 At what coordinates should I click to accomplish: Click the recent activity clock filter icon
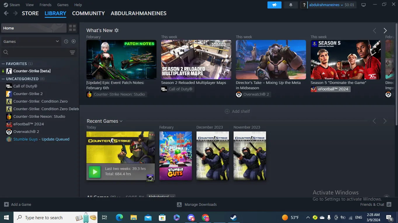click(x=66, y=41)
